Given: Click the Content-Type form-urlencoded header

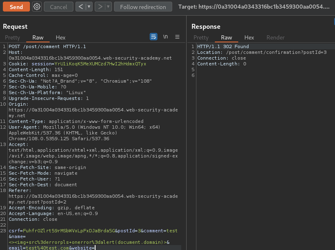Looking at the screenshot, I should pos(76,121).
